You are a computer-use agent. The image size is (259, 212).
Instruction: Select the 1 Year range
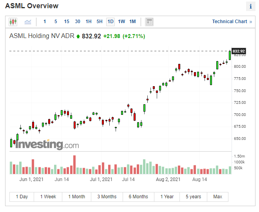point(167,197)
